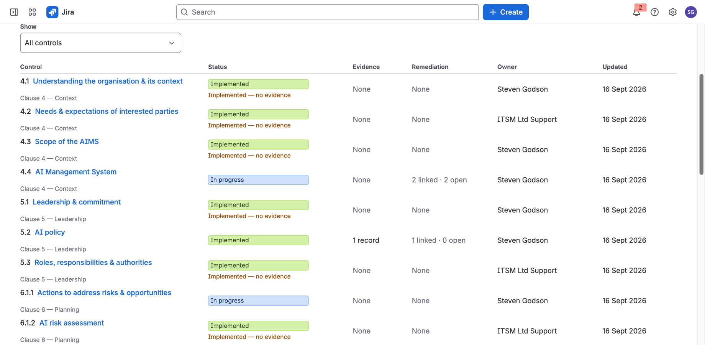Click the Implemented status of row 4.1

[x=258, y=84]
